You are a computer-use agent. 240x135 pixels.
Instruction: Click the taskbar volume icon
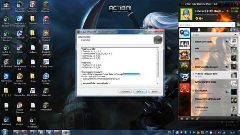219,132
